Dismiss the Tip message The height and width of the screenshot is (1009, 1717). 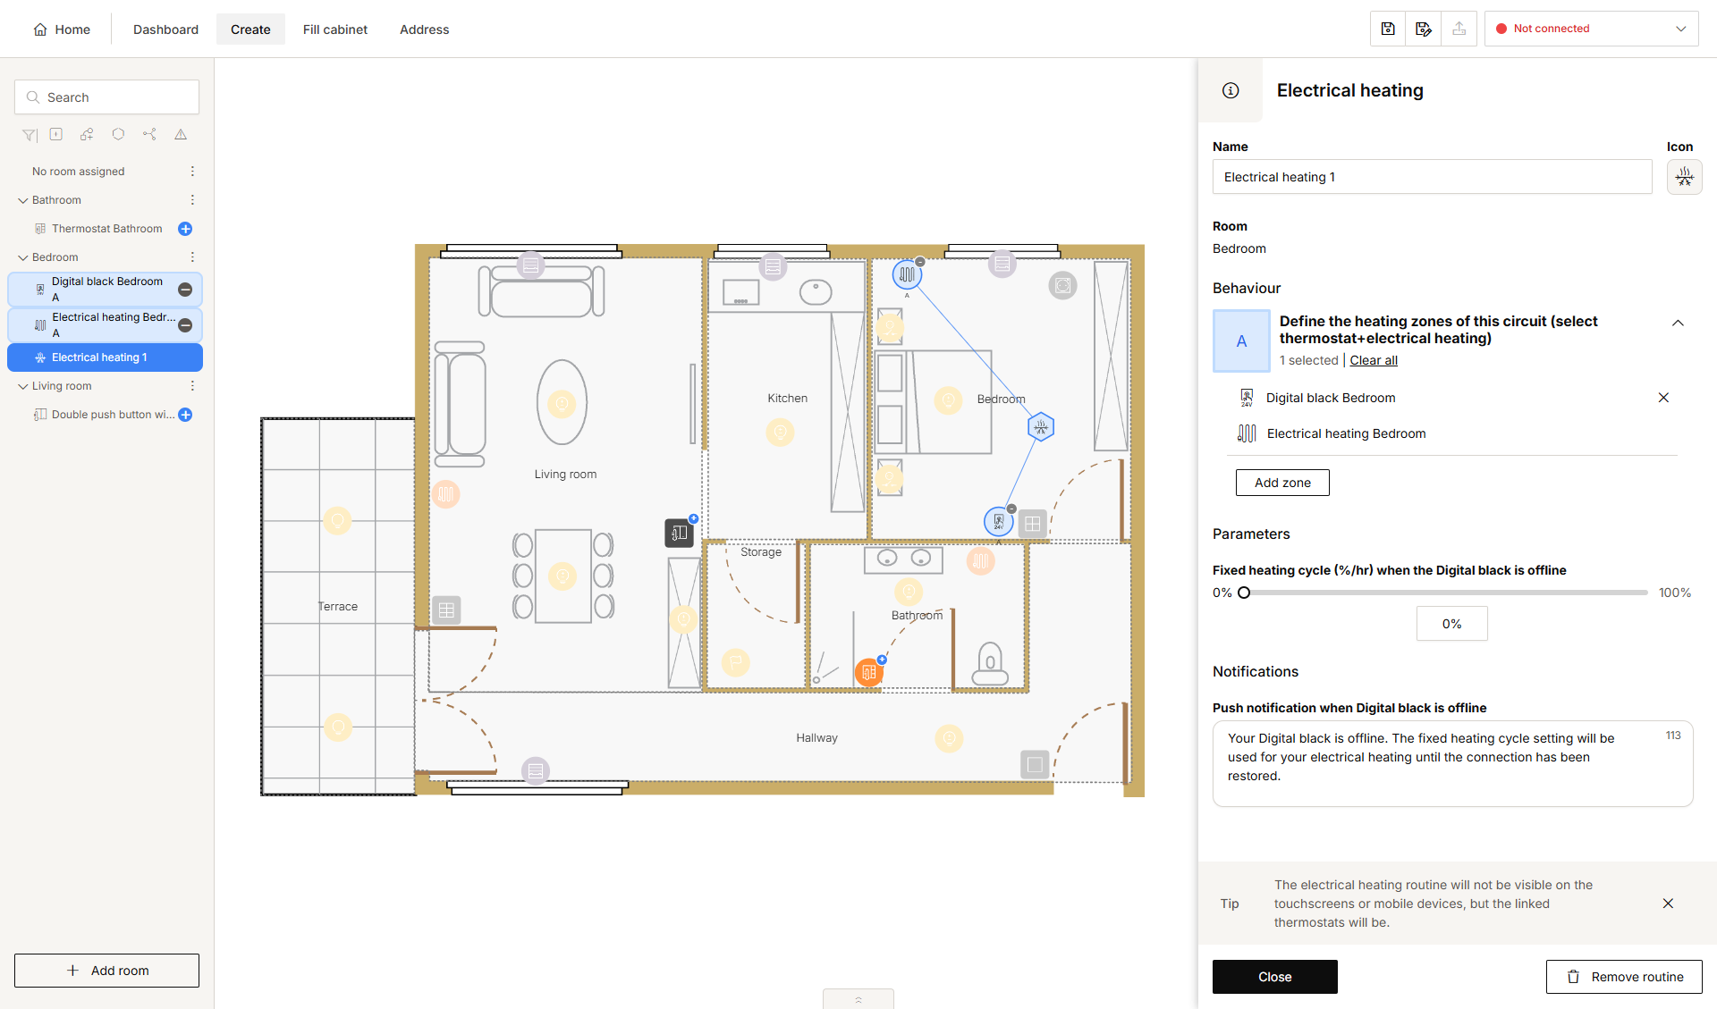tap(1668, 904)
